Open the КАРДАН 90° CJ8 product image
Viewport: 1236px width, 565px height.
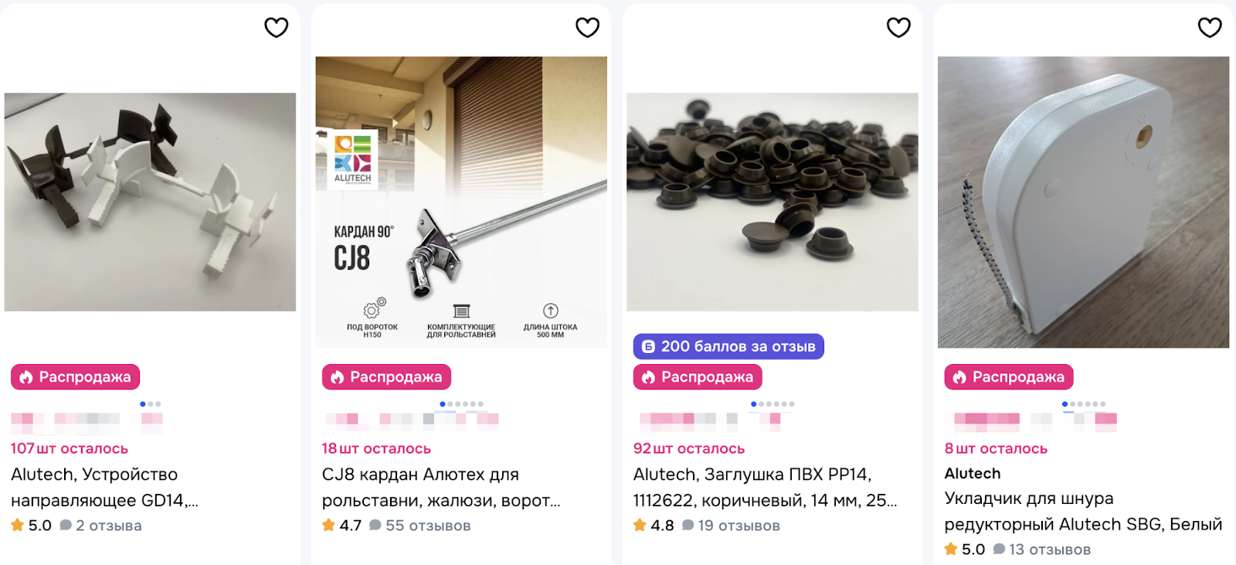[461, 202]
